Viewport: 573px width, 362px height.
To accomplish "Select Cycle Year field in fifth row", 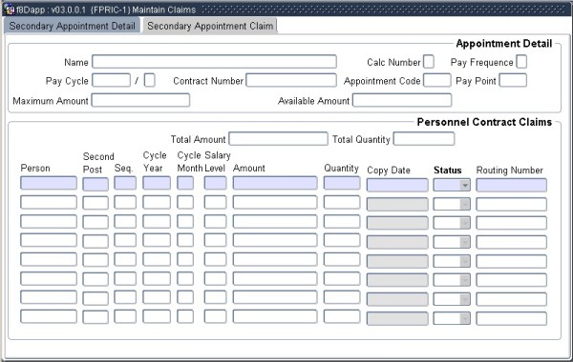I will 157,259.
